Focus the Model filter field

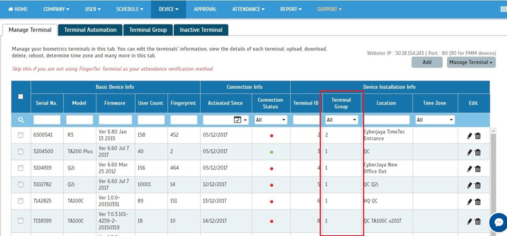(x=80, y=120)
